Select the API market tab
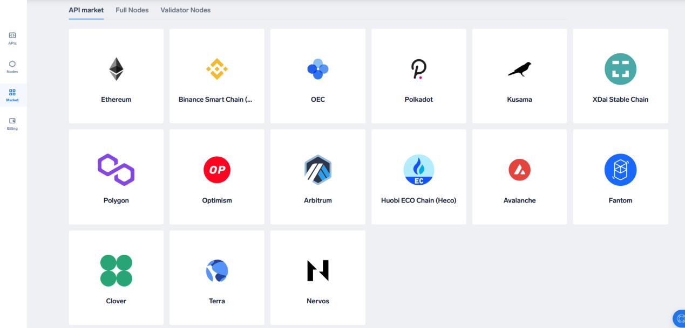This screenshot has width=685, height=328. [x=86, y=10]
